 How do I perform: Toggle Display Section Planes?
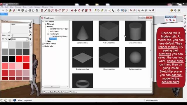122,10
